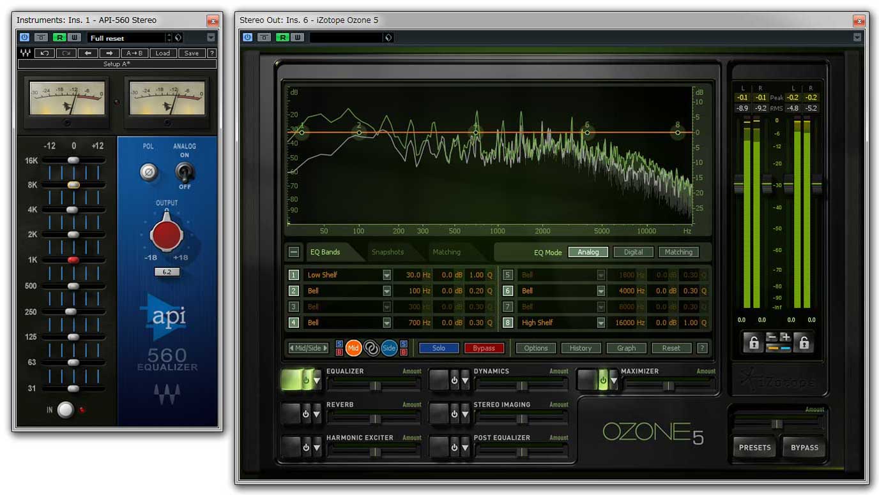Open Ozone PRESETS
This screenshot has width=879, height=495.
(755, 447)
